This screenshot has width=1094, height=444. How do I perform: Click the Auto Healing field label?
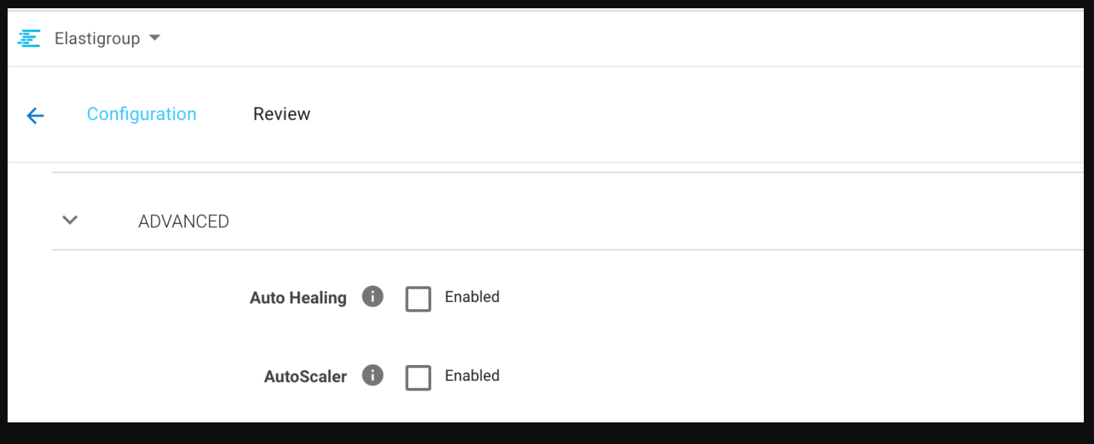[298, 298]
